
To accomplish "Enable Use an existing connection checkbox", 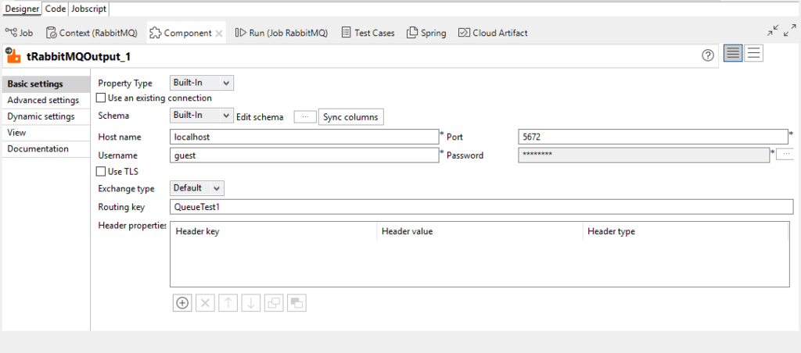I will pyautogui.click(x=101, y=98).
